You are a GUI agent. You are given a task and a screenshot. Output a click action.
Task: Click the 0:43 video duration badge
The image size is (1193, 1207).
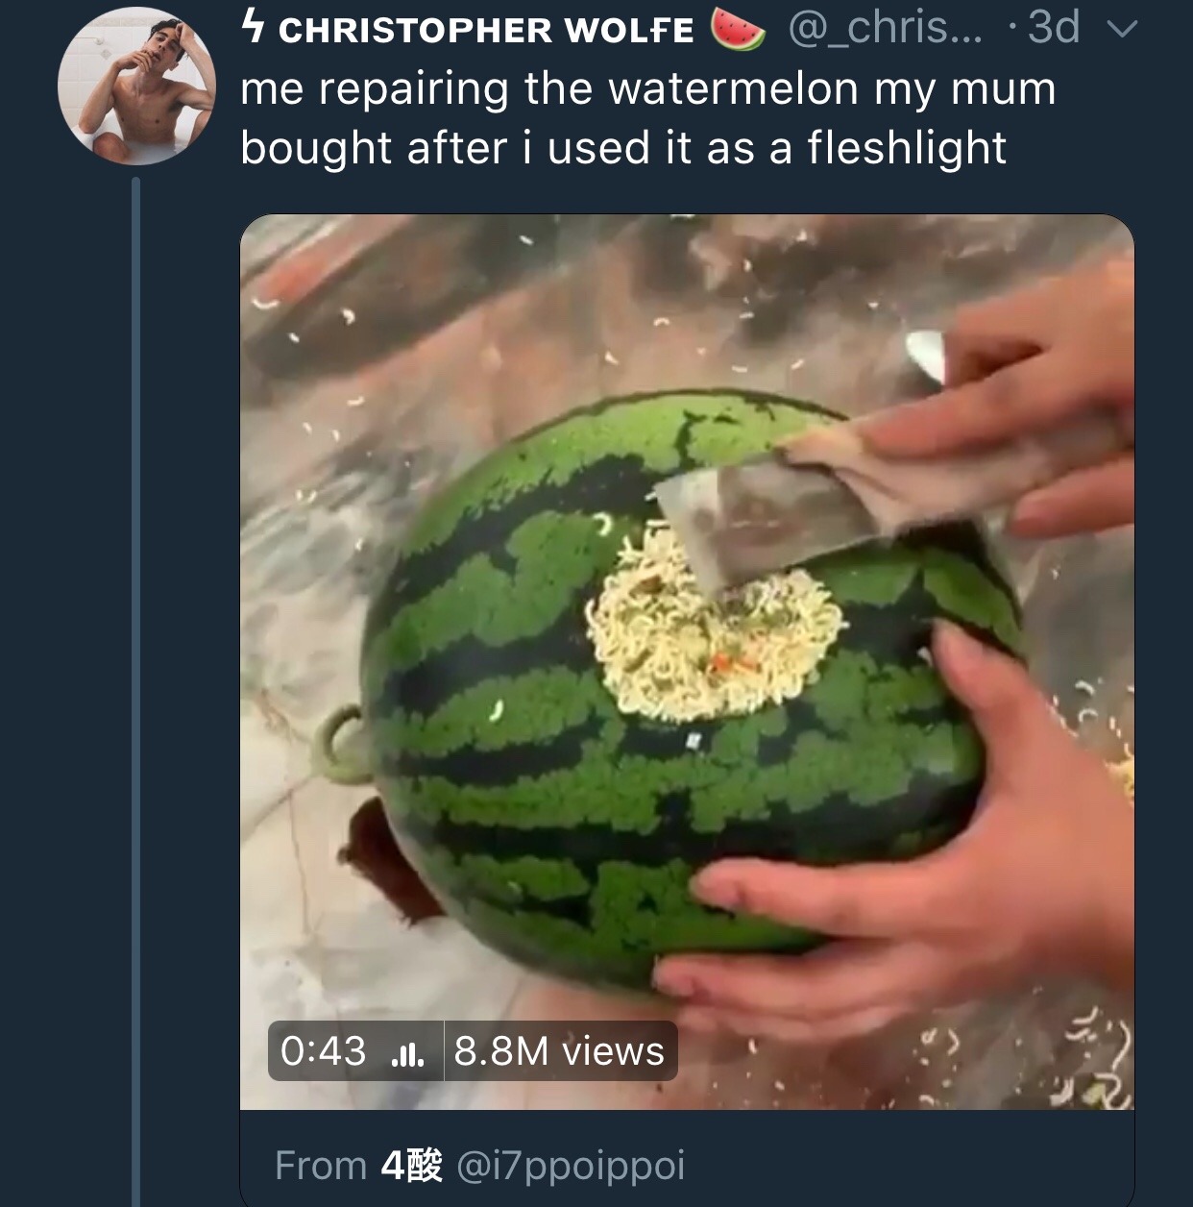[x=324, y=1051]
